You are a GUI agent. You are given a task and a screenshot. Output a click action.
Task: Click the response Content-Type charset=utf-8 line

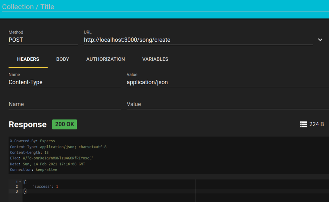pos(58,147)
